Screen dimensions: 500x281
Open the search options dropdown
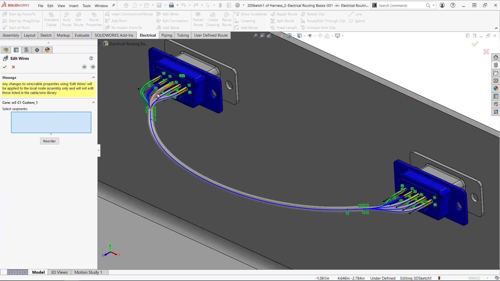click(434, 5)
